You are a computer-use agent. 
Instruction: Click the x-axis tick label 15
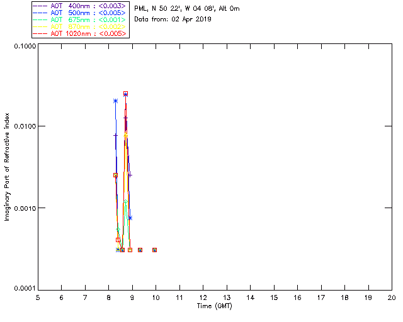274,297
